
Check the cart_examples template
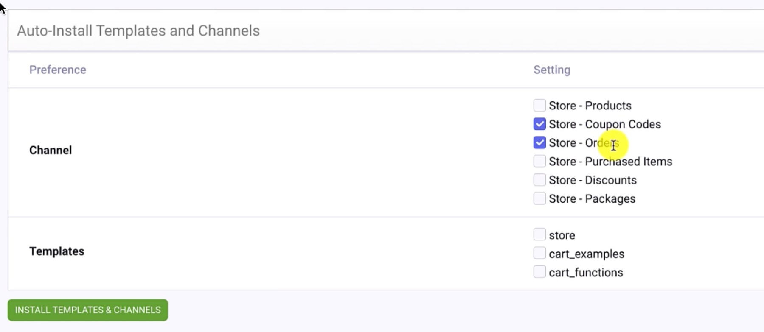coord(539,253)
